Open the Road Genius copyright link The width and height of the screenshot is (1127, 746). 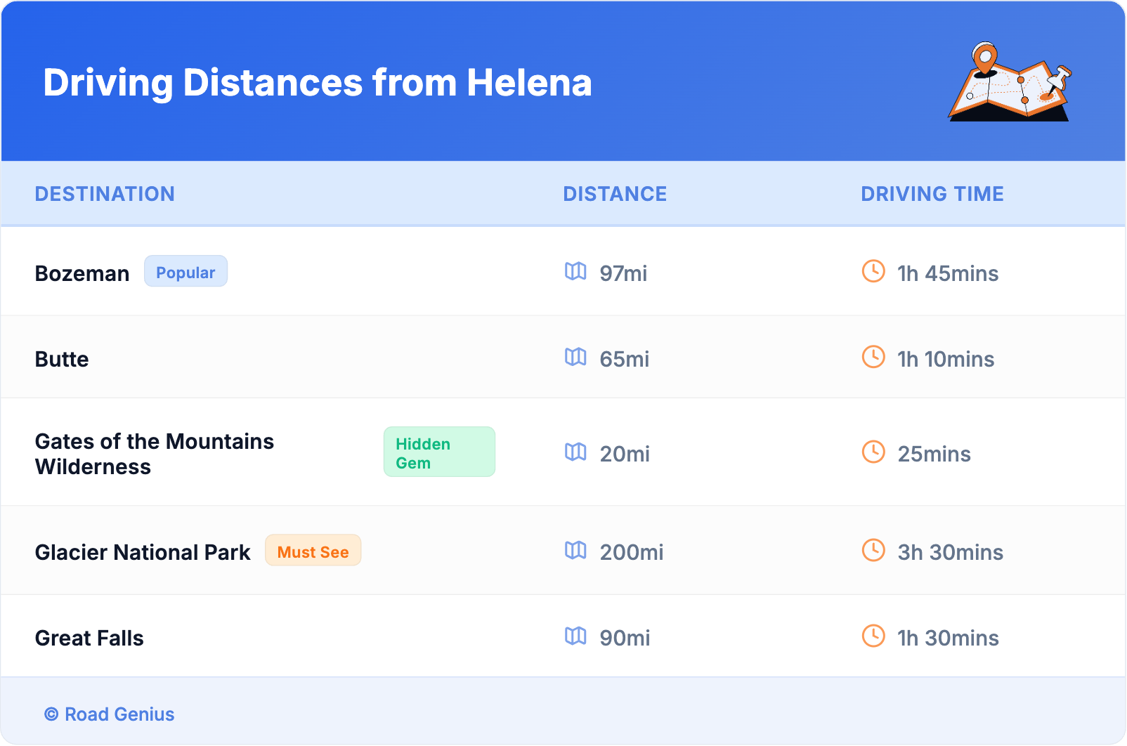(x=110, y=714)
